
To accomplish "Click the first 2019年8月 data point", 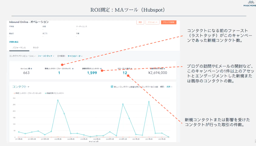I will click(19, 132).
